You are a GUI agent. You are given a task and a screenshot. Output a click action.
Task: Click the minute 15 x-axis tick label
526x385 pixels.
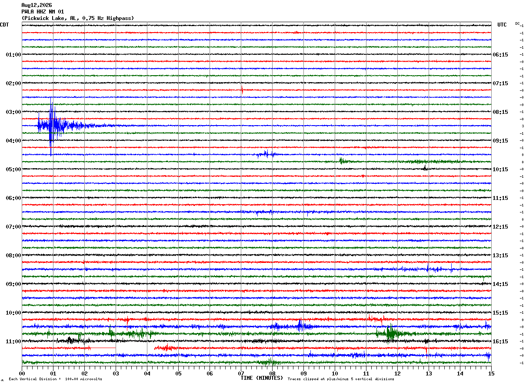click(x=491, y=373)
